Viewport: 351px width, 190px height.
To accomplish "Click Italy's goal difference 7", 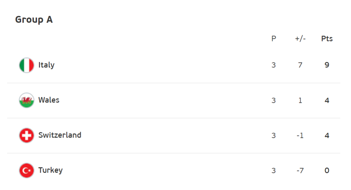I will (300, 65).
